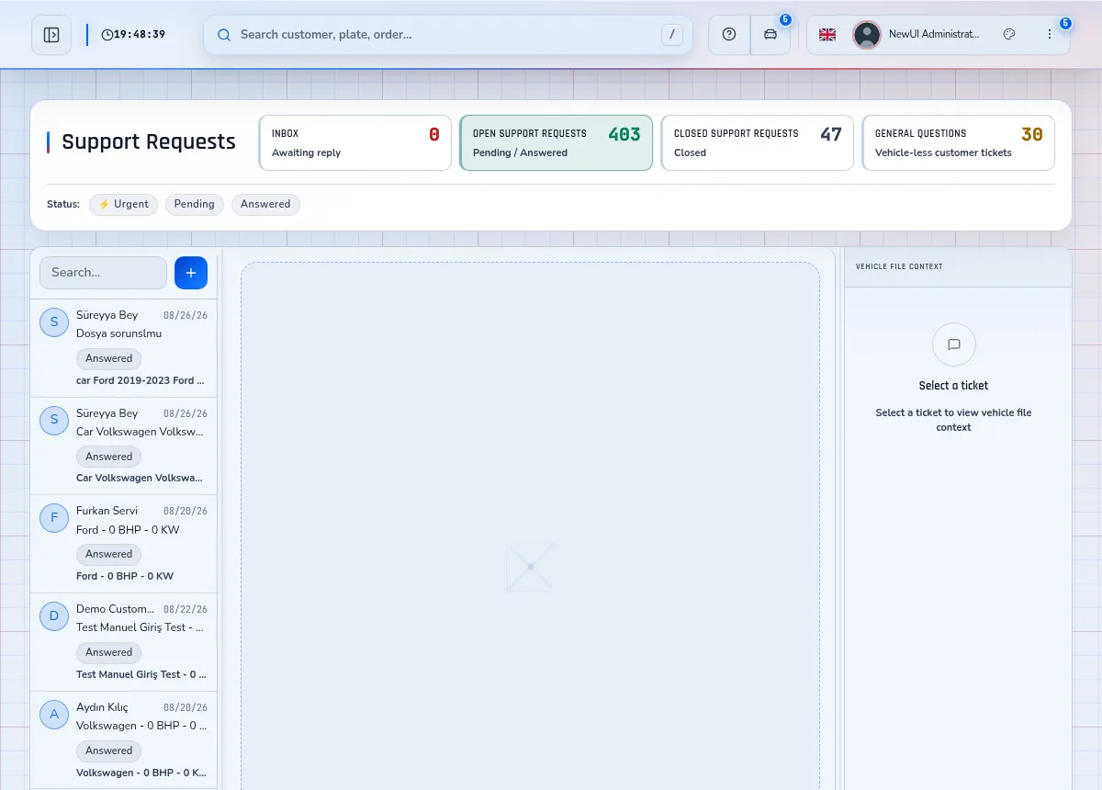Click the S avatar beside Dosya sorunslmu
1102x790 pixels.
54,322
